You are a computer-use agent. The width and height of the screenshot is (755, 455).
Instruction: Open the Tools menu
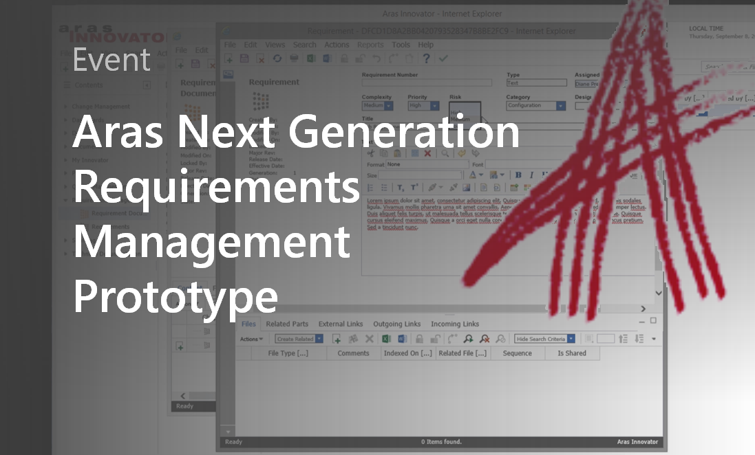(401, 44)
